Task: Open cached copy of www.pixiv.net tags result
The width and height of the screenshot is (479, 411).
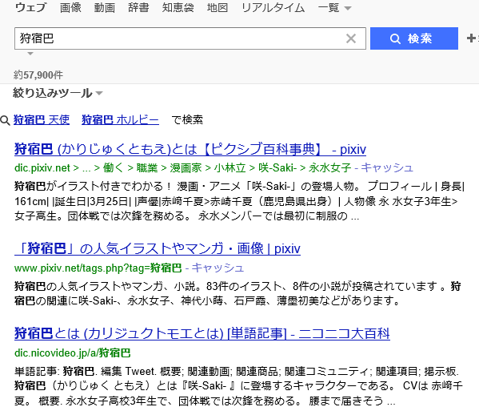Action: click(218, 268)
